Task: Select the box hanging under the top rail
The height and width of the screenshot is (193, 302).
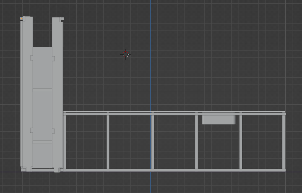Action: (218, 120)
